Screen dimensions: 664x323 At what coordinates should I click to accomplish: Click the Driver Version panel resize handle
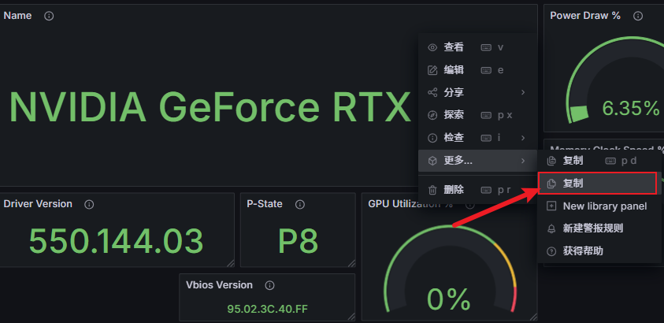tap(230, 263)
